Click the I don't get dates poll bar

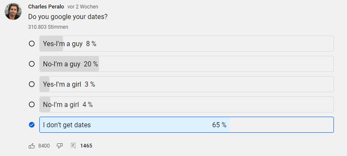pyautogui.click(x=187, y=125)
